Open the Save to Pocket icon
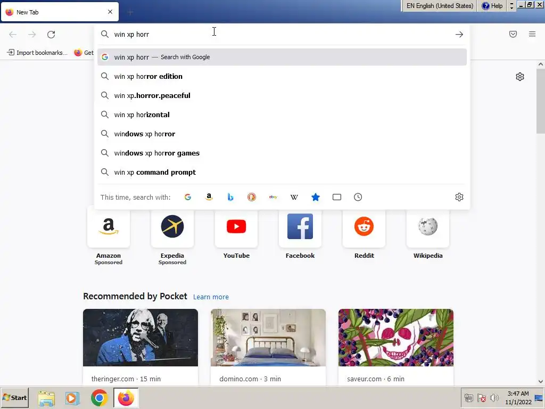Viewport: 545px width, 409px height. (513, 34)
